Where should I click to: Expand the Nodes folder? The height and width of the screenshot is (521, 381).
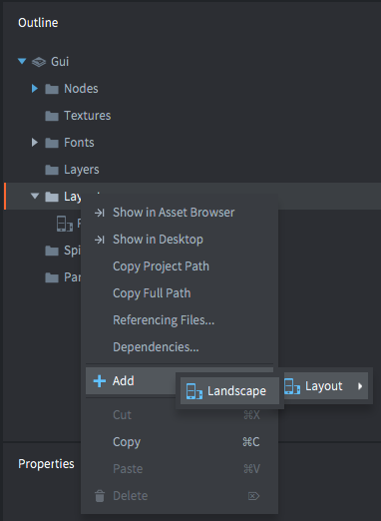tap(35, 89)
